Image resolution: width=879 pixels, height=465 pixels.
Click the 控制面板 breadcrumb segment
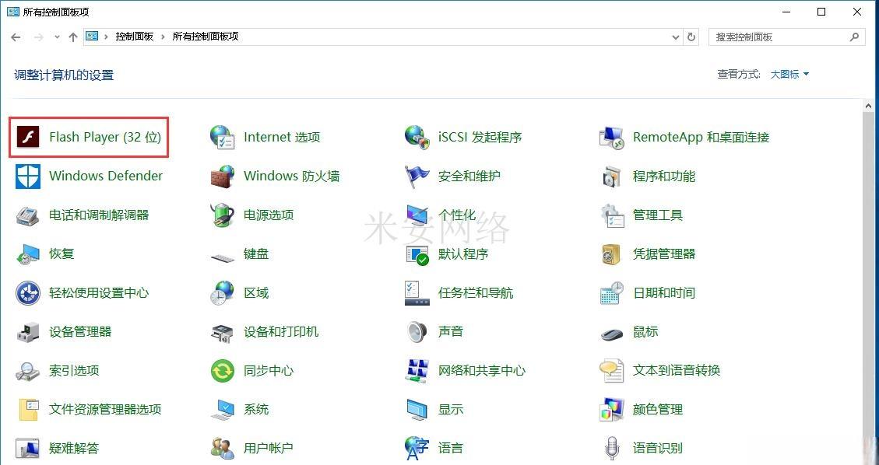coord(135,37)
